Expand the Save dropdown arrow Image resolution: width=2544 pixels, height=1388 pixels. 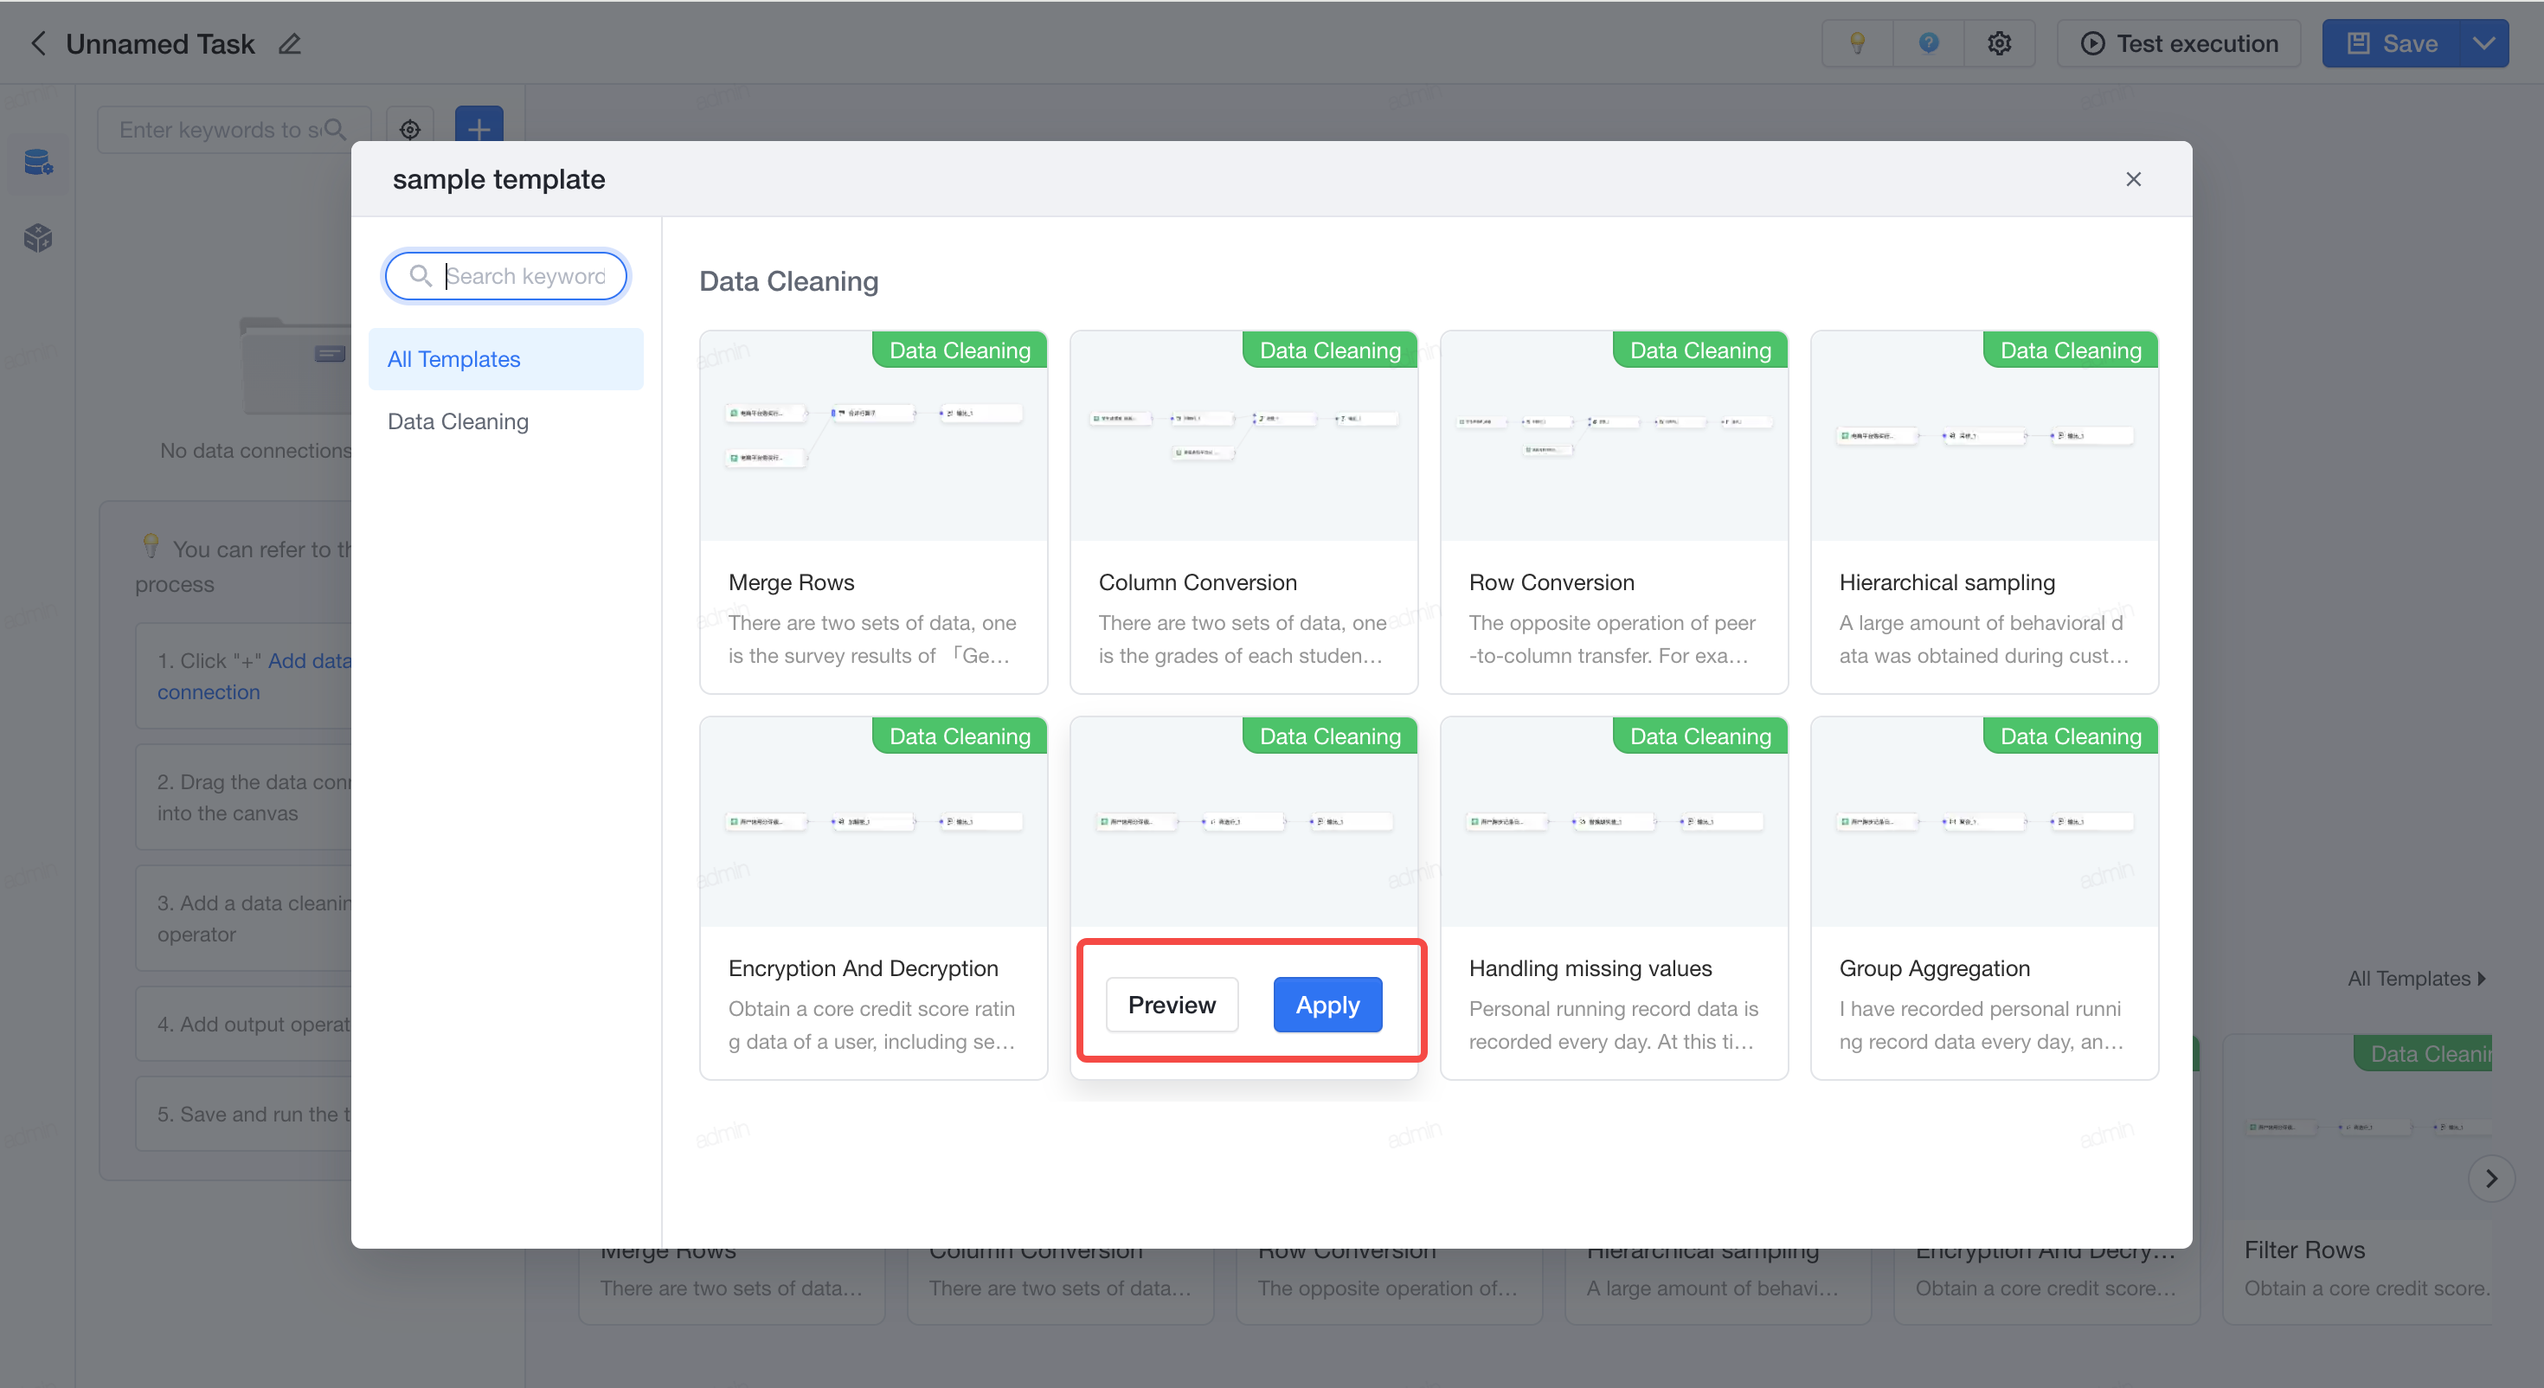tap(2483, 43)
